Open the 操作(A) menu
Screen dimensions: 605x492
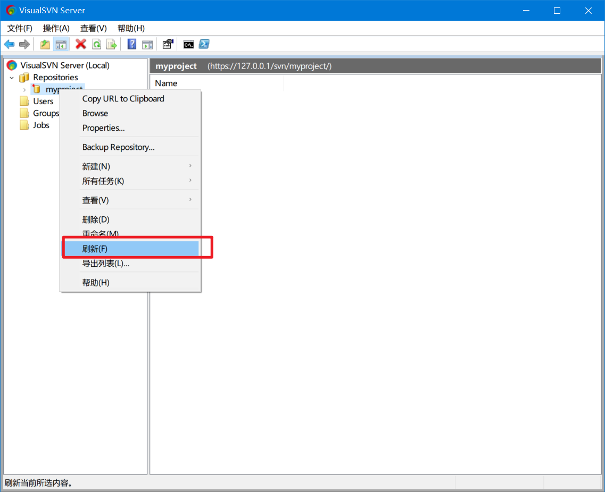click(56, 28)
